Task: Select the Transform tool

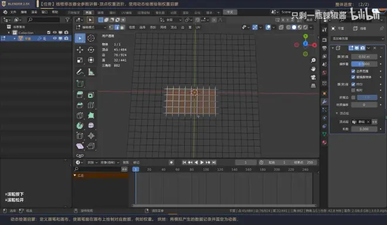Action: [x=91, y=60]
